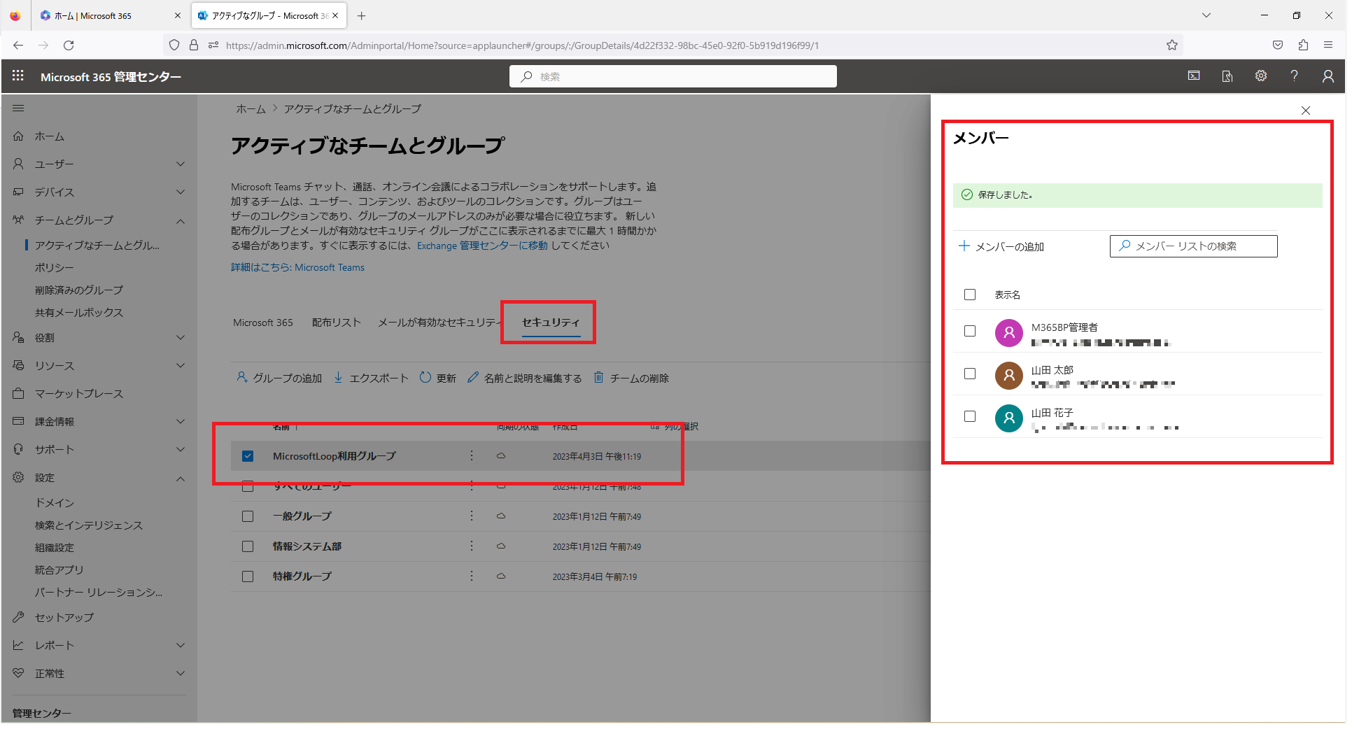Image resolution: width=1352 pixels, height=729 pixels.
Task: Open Exchange 管理センターに移動 link
Action: pos(482,246)
